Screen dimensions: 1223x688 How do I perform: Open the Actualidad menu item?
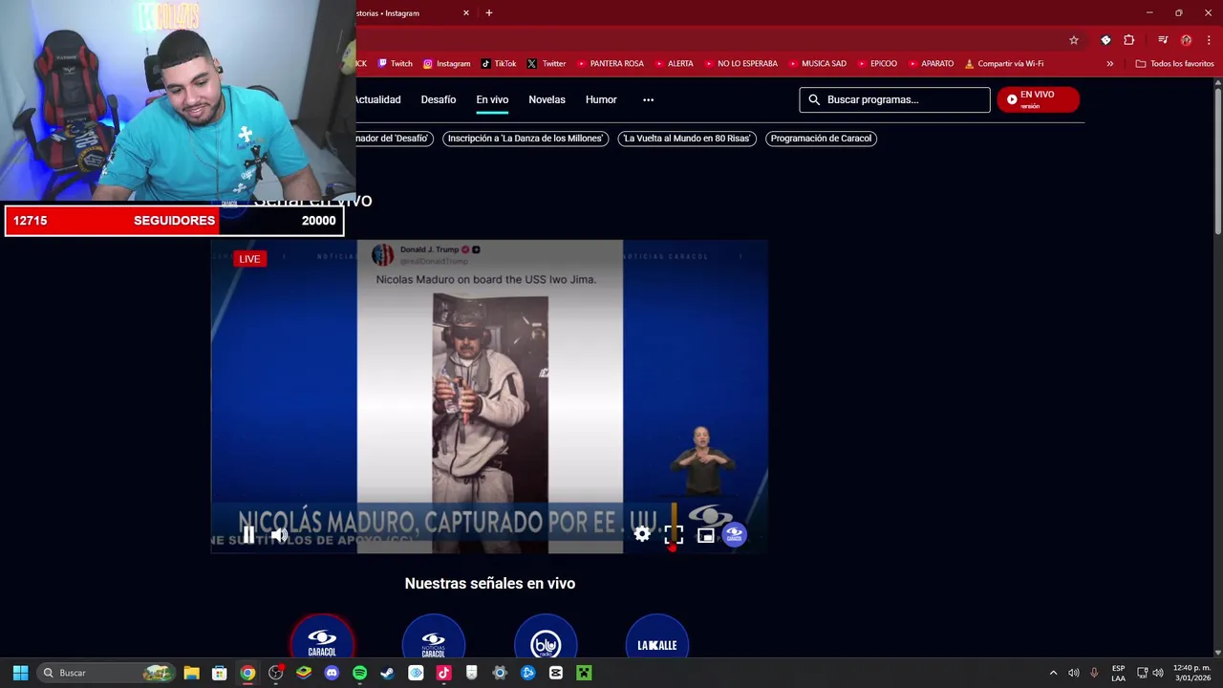click(378, 99)
